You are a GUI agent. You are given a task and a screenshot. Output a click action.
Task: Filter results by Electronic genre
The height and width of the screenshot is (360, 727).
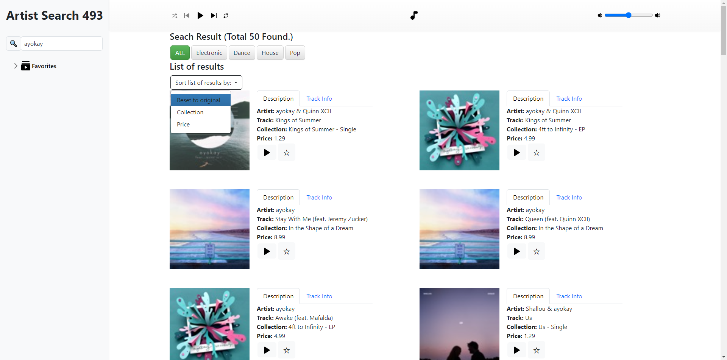click(x=209, y=53)
